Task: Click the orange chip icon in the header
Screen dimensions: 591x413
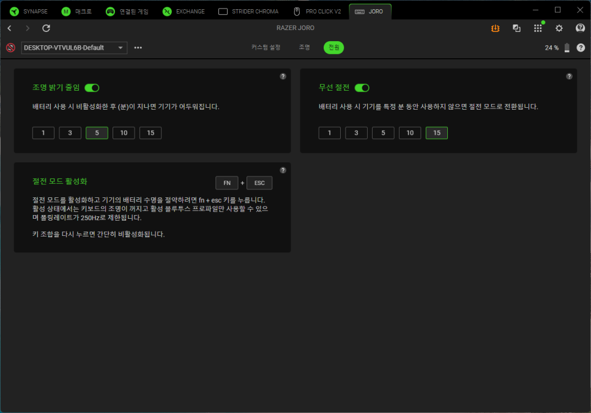Action: point(496,28)
